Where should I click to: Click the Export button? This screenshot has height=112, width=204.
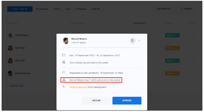(x=187, y=9)
